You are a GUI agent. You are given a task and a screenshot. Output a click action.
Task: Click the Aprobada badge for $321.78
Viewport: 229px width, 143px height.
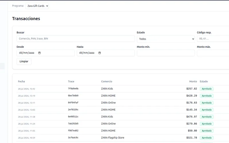point(206,138)
